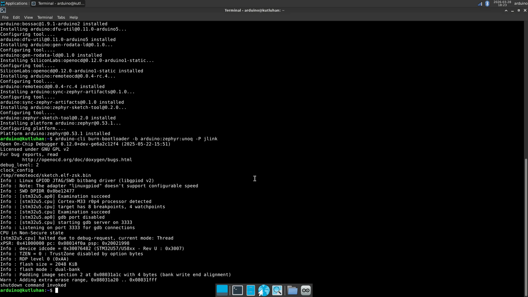Viewport: 528px width, 297px height.
Task: Select the Terminal taskbar window button
Action: click(x=58, y=3)
